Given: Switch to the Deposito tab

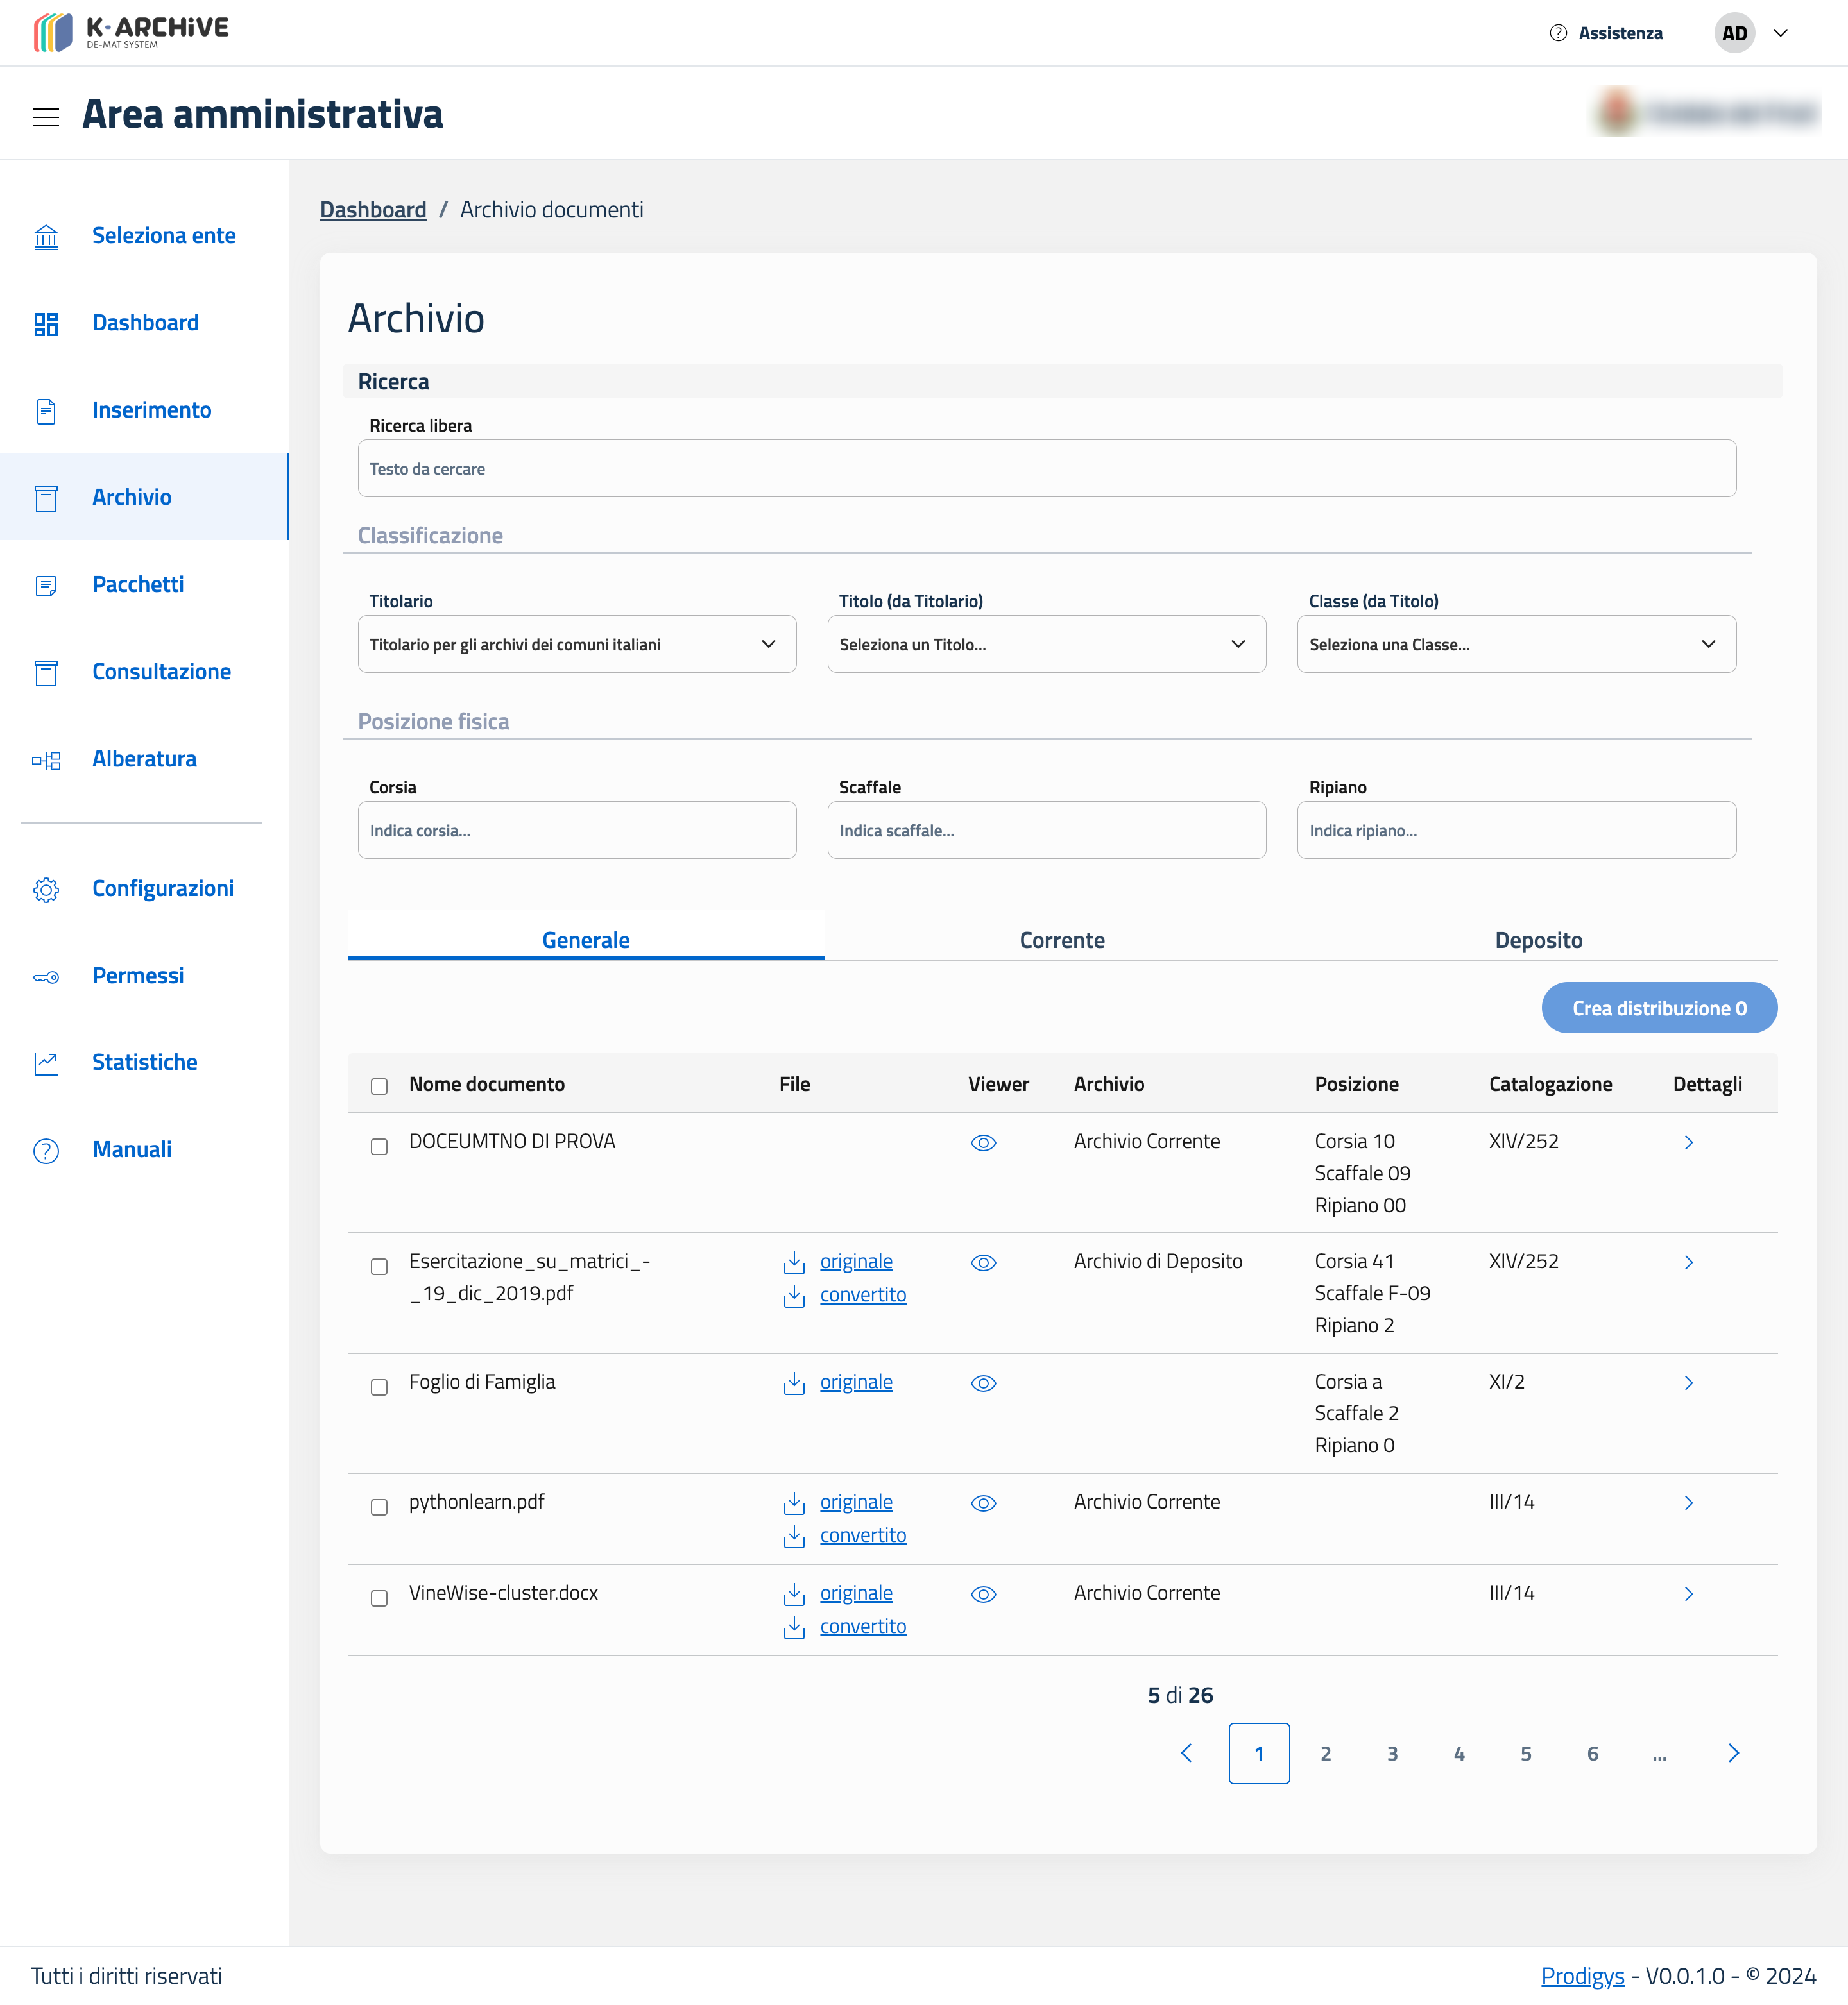Looking at the screenshot, I should [x=1537, y=940].
